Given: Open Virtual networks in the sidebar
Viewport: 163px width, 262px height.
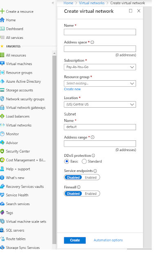Looking at the screenshot, I should 19,125.
